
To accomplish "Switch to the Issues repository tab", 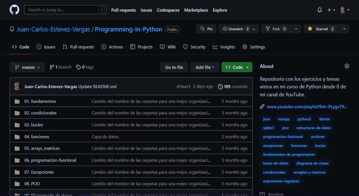I will point(46,47).
